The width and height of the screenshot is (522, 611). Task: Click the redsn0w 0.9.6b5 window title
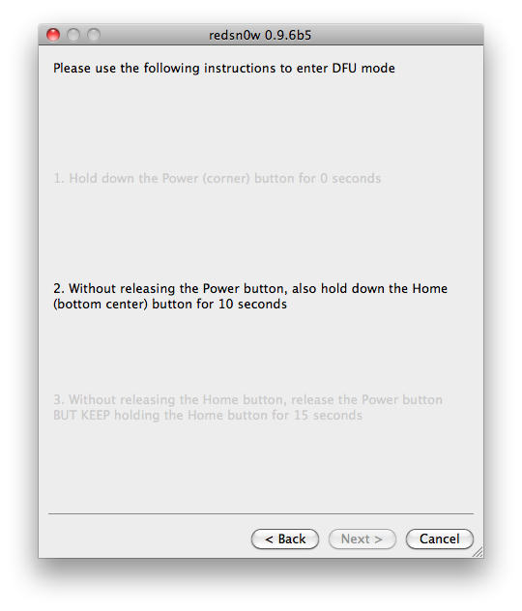tap(260, 35)
